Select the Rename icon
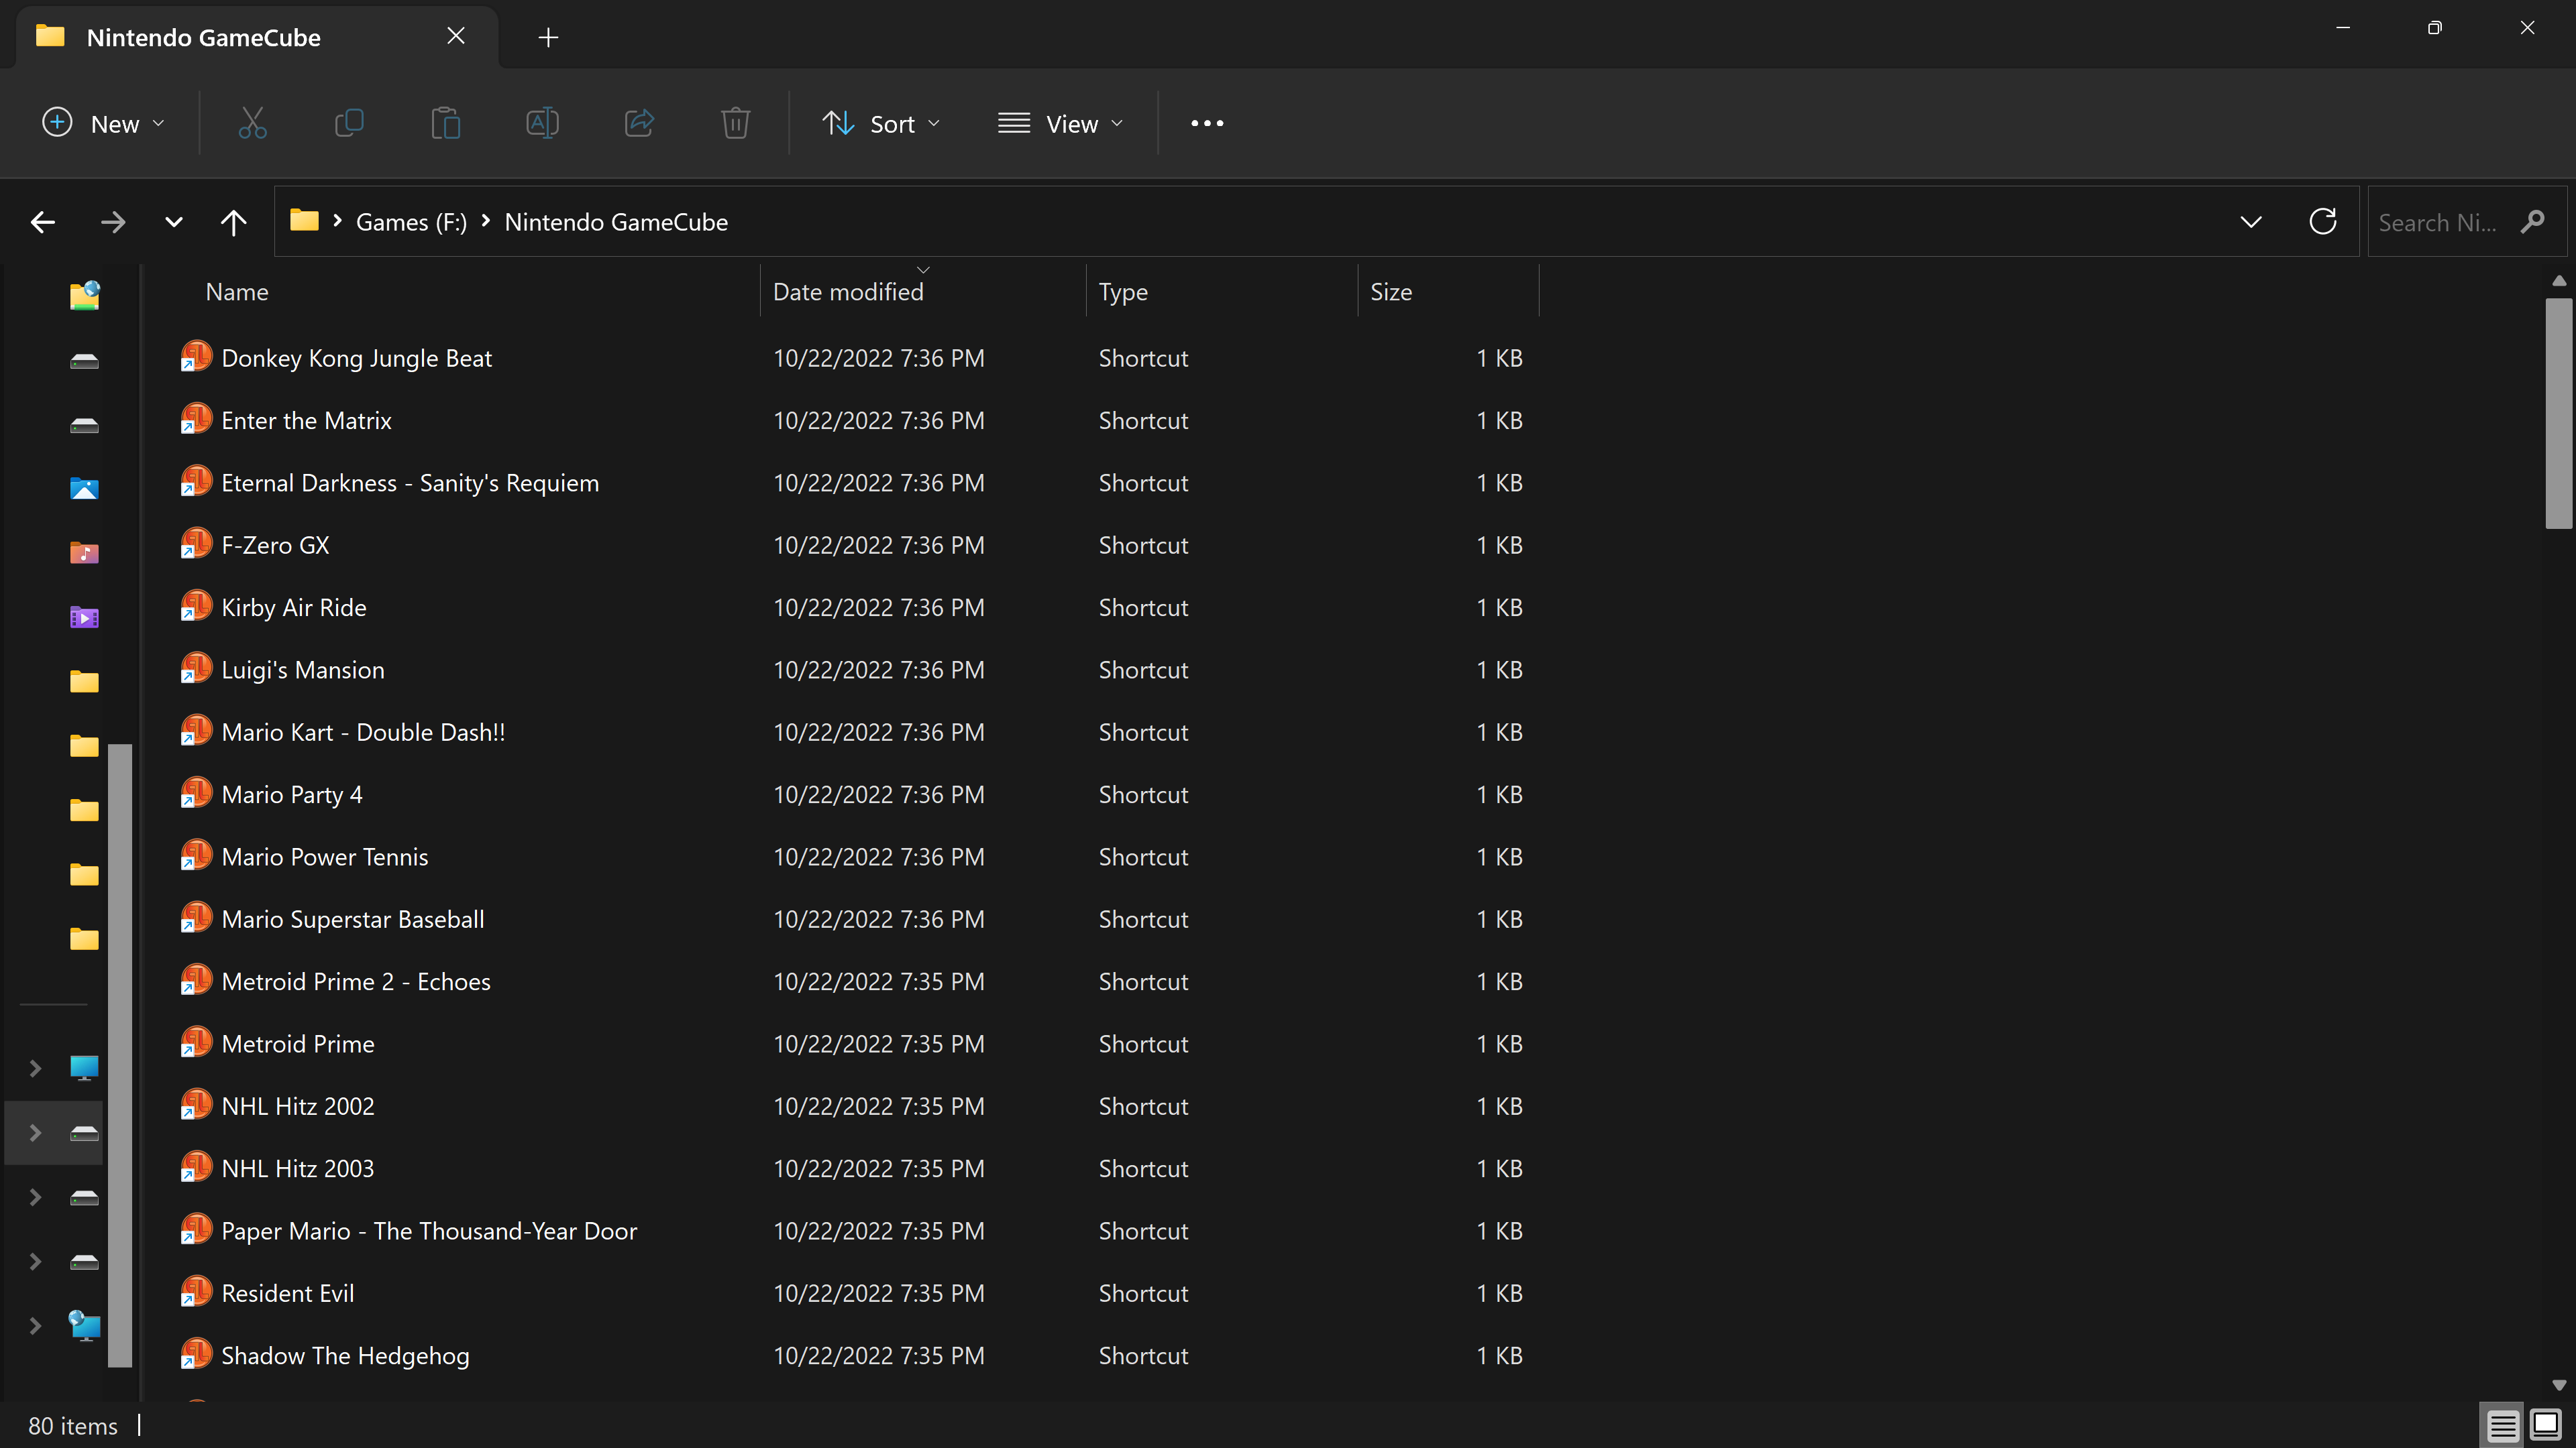Image resolution: width=2576 pixels, height=1448 pixels. click(x=542, y=123)
